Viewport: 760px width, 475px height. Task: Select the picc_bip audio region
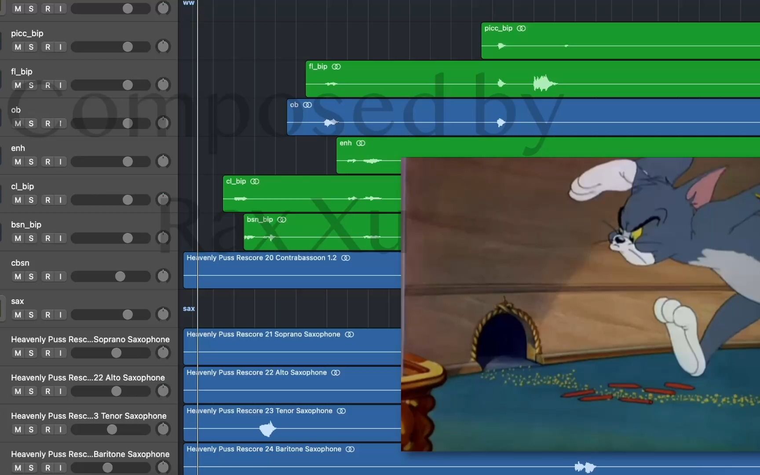[621, 40]
